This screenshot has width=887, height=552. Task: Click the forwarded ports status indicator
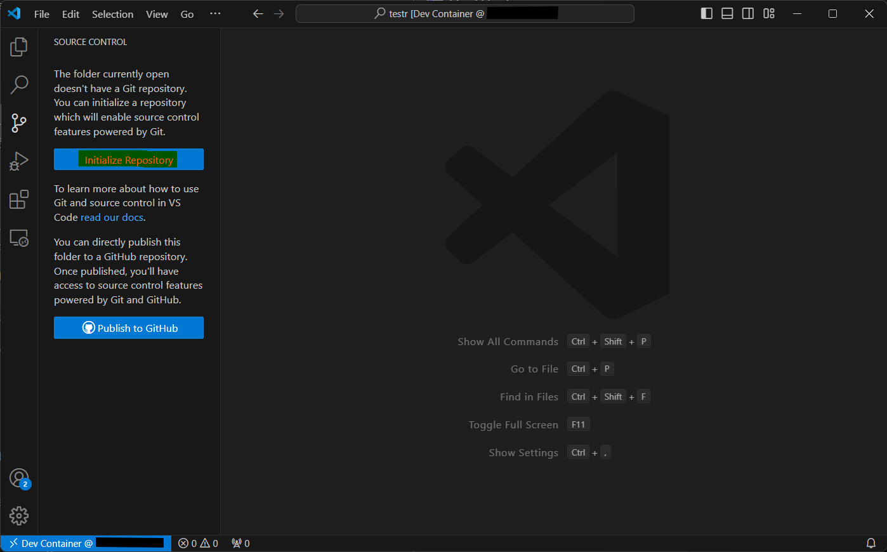pos(240,543)
